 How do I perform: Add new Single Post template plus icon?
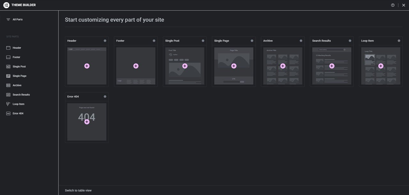(x=185, y=66)
